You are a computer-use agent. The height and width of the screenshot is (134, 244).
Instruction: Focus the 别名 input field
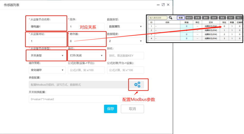(125, 55)
